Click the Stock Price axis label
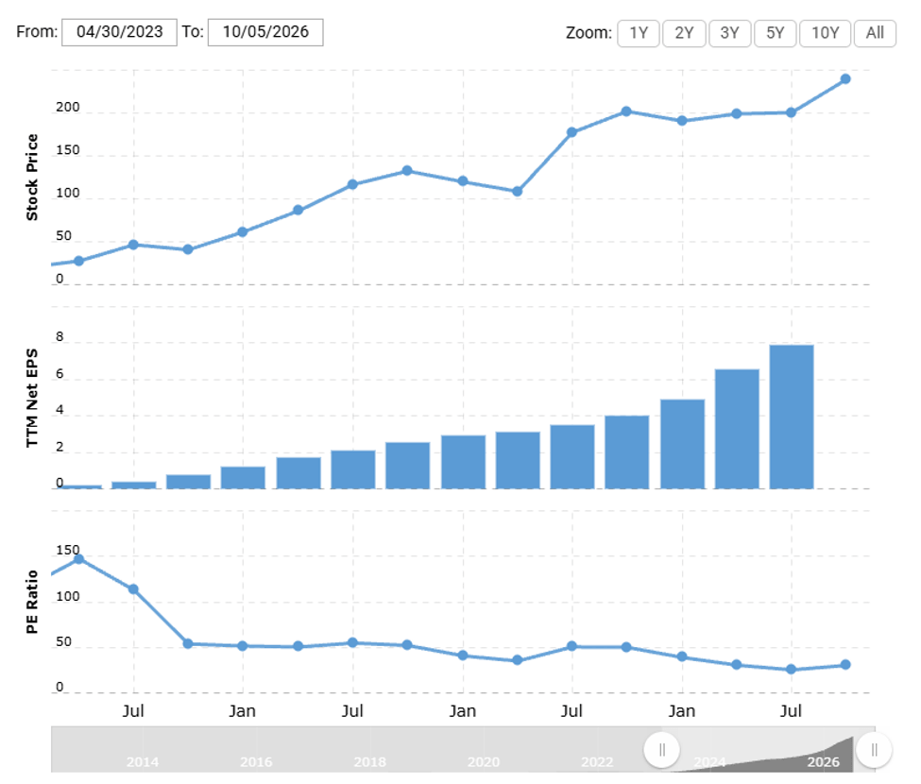 pyautogui.click(x=32, y=178)
